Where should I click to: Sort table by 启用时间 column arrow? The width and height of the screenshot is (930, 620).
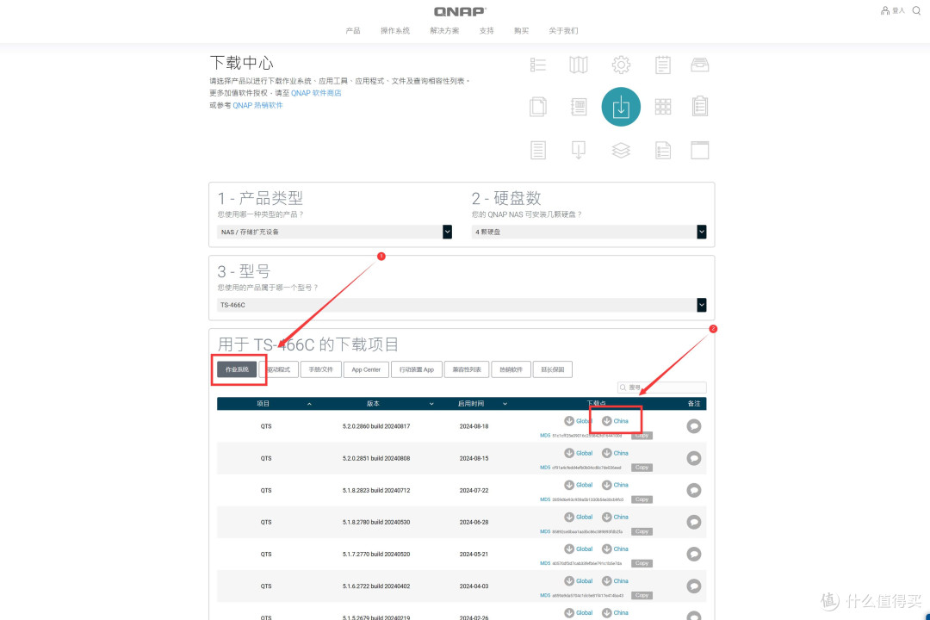tap(505, 404)
